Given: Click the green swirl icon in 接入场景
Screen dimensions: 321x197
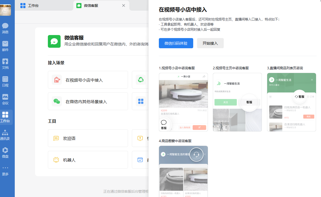Looking at the screenshot, I should (x=141, y=80).
